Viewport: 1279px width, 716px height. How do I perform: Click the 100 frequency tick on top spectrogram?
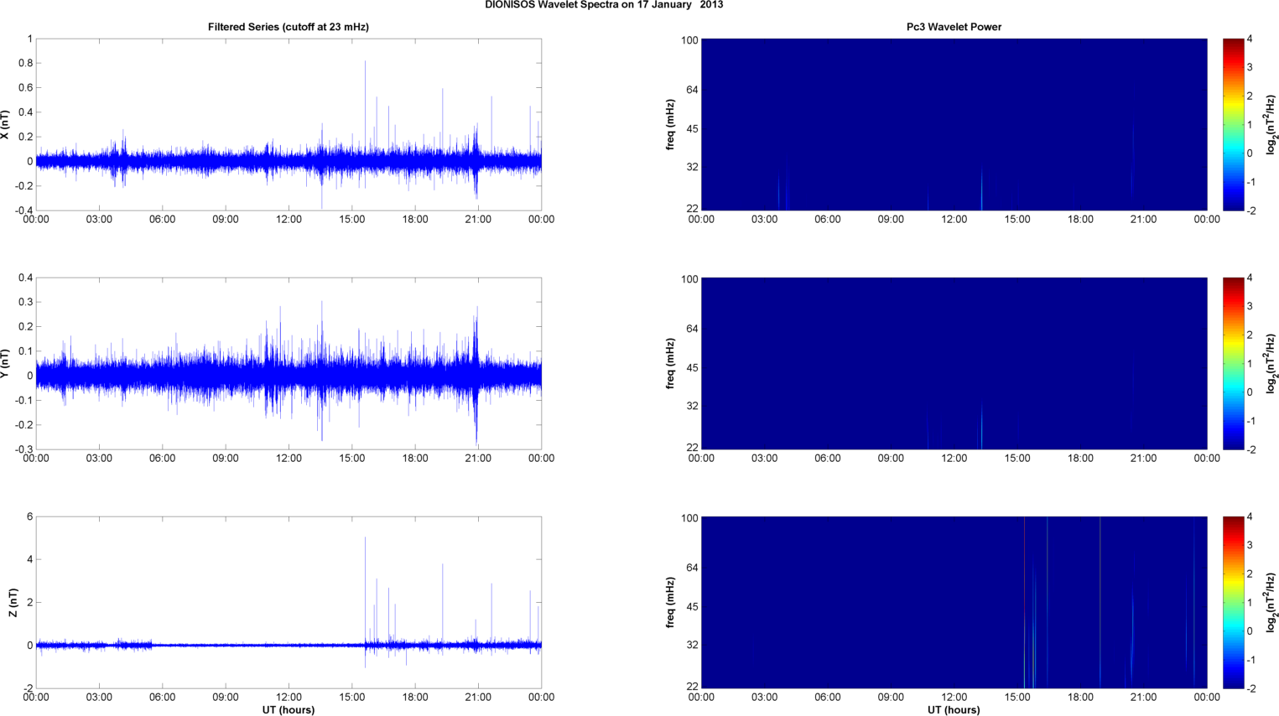click(x=689, y=39)
